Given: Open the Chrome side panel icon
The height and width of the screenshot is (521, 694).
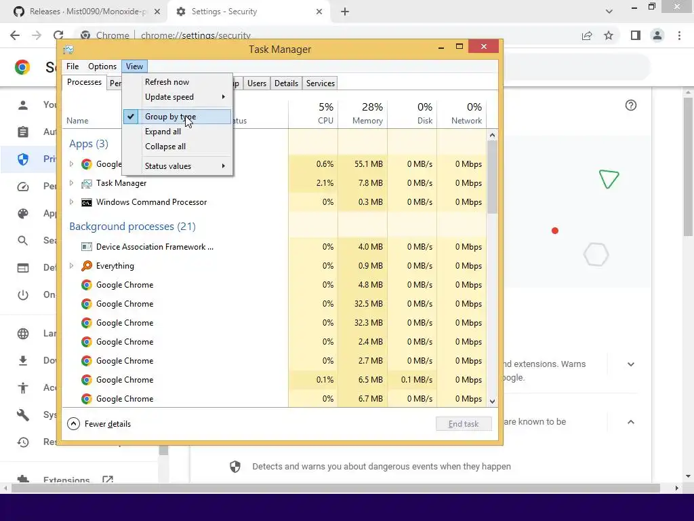Looking at the screenshot, I should click(636, 35).
